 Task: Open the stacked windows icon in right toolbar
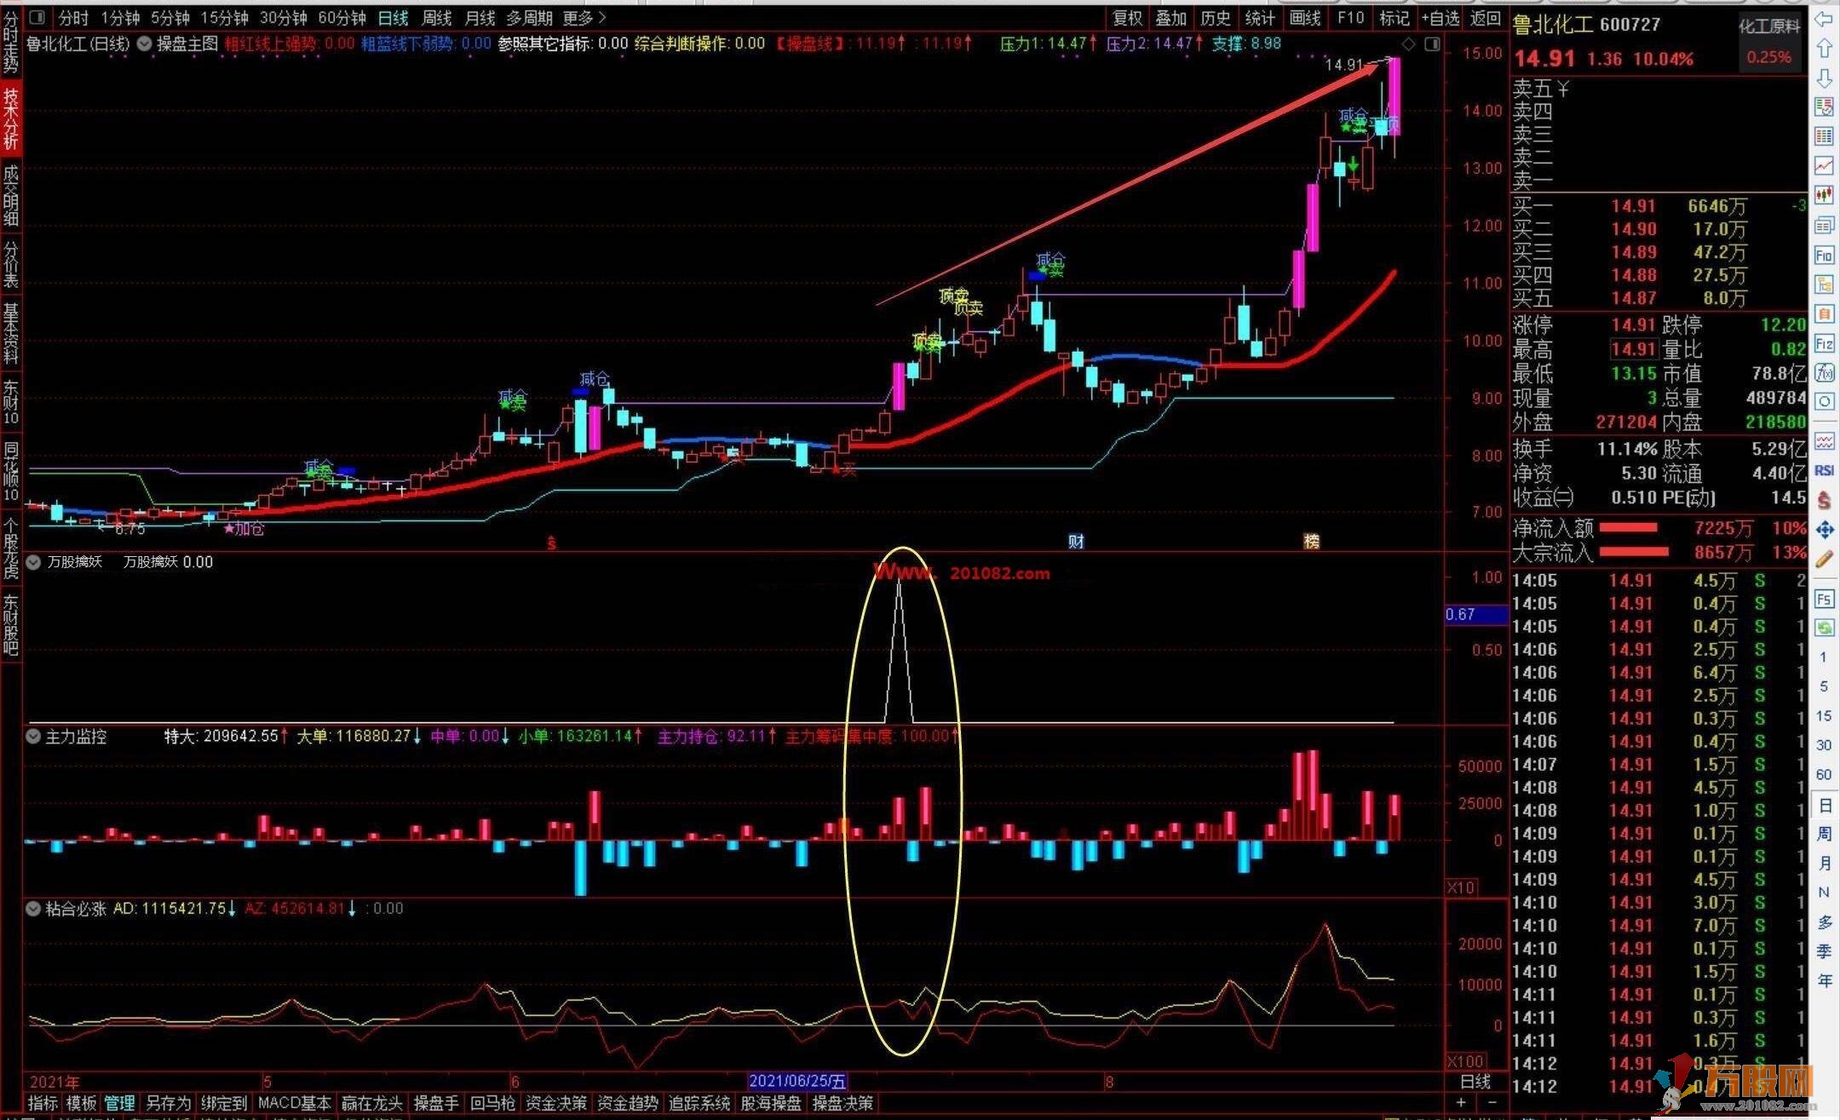tap(1824, 225)
